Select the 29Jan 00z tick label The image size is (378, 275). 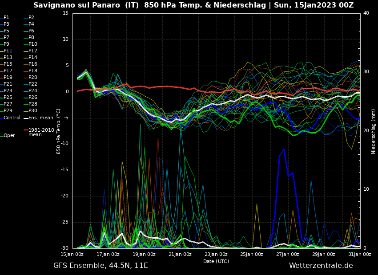pos(323,254)
